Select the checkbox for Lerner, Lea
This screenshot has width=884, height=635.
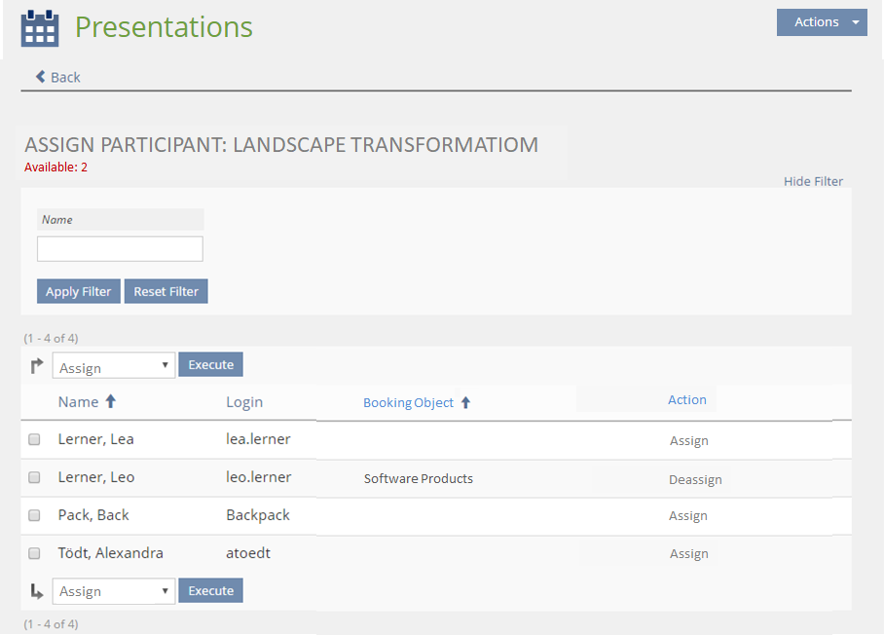(34, 439)
